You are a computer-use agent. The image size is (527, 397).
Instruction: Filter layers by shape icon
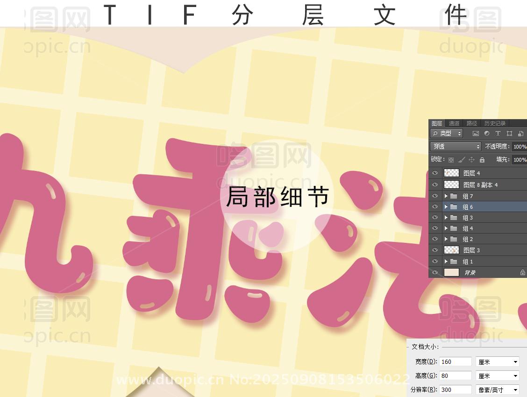(x=510, y=133)
